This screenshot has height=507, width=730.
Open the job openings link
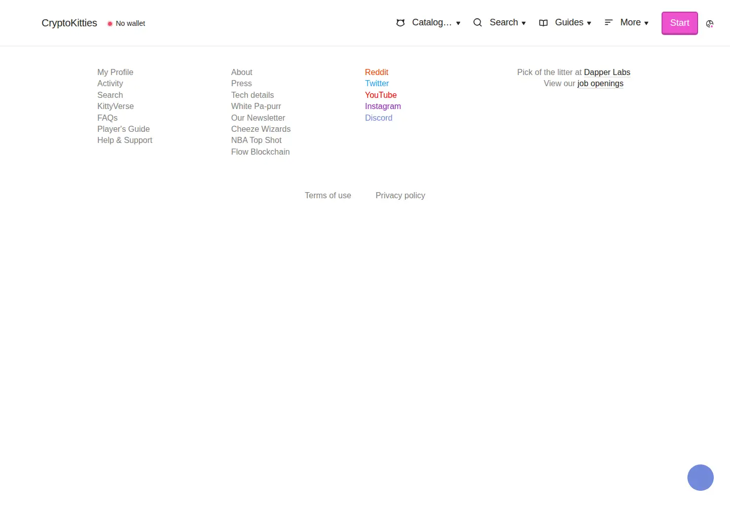coord(600,84)
